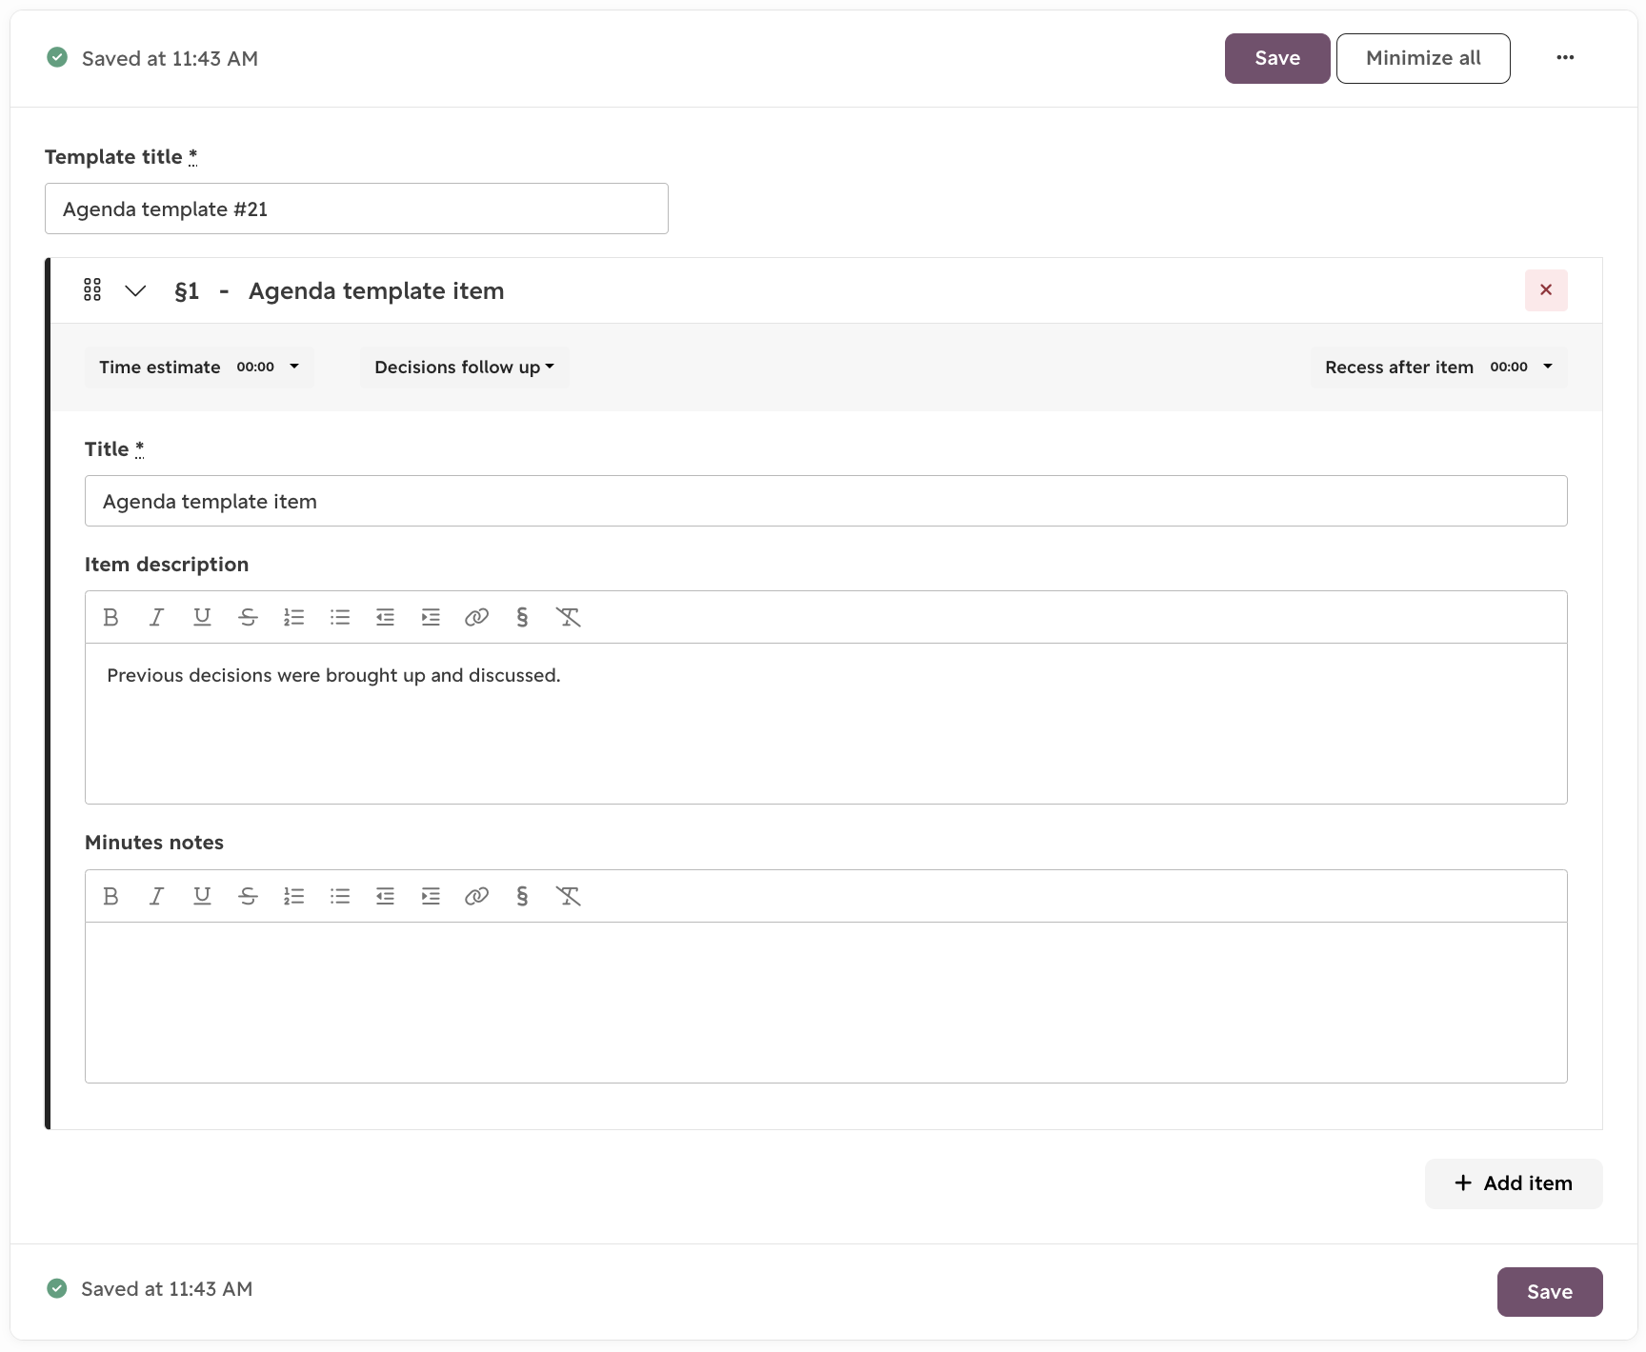The image size is (1646, 1352).
Task: Insert bullet list in Item description
Action: coord(339,617)
